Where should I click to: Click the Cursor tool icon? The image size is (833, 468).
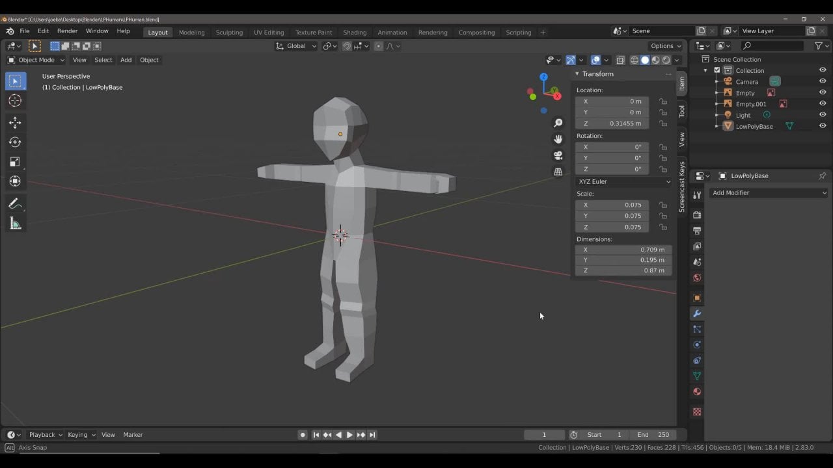tap(15, 101)
